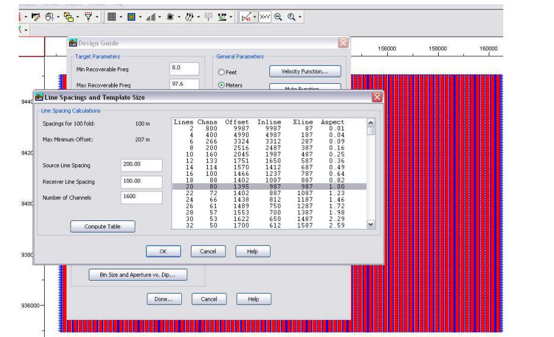Click the colored fold map square icon
Image resolution: width=554 pixels, height=337 pixels.
[x=131, y=16]
